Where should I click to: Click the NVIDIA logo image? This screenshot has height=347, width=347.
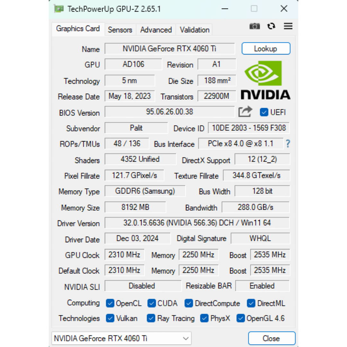(265, 80)
